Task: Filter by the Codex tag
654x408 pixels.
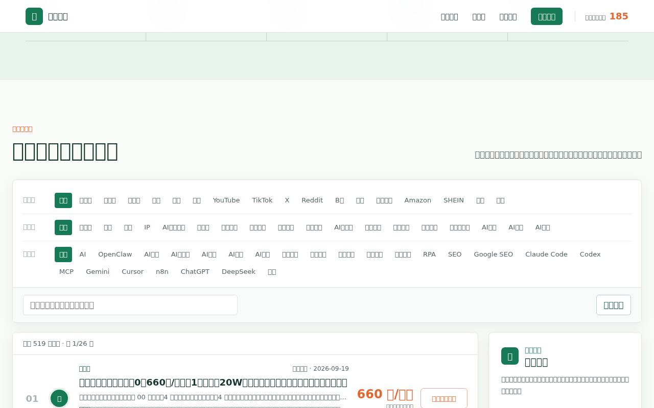Action: 590,254
